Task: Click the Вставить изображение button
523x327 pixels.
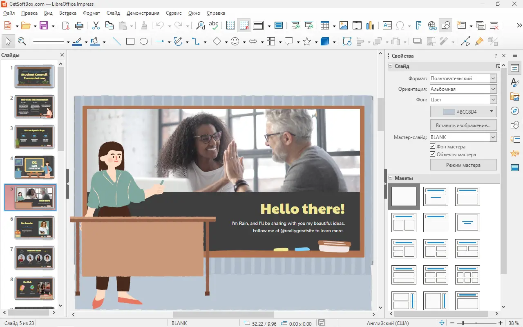Action: coord(463,125)
